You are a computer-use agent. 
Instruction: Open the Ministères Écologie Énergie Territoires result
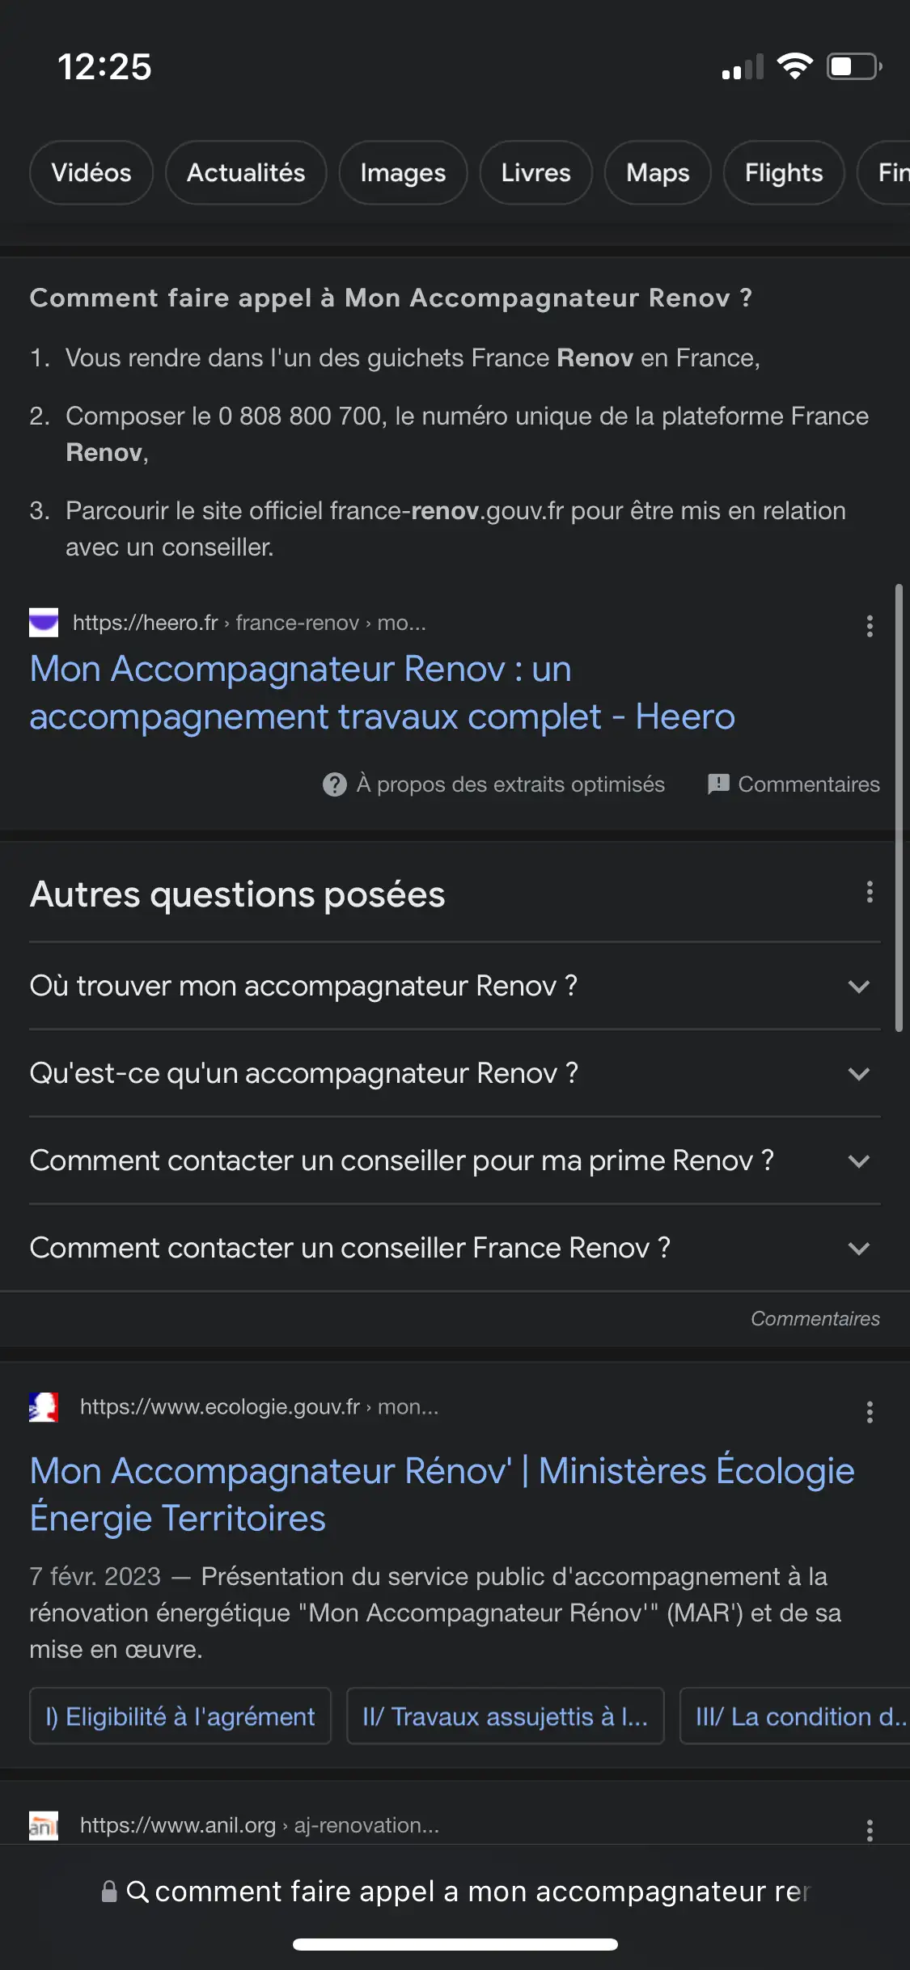[442, 1494]
